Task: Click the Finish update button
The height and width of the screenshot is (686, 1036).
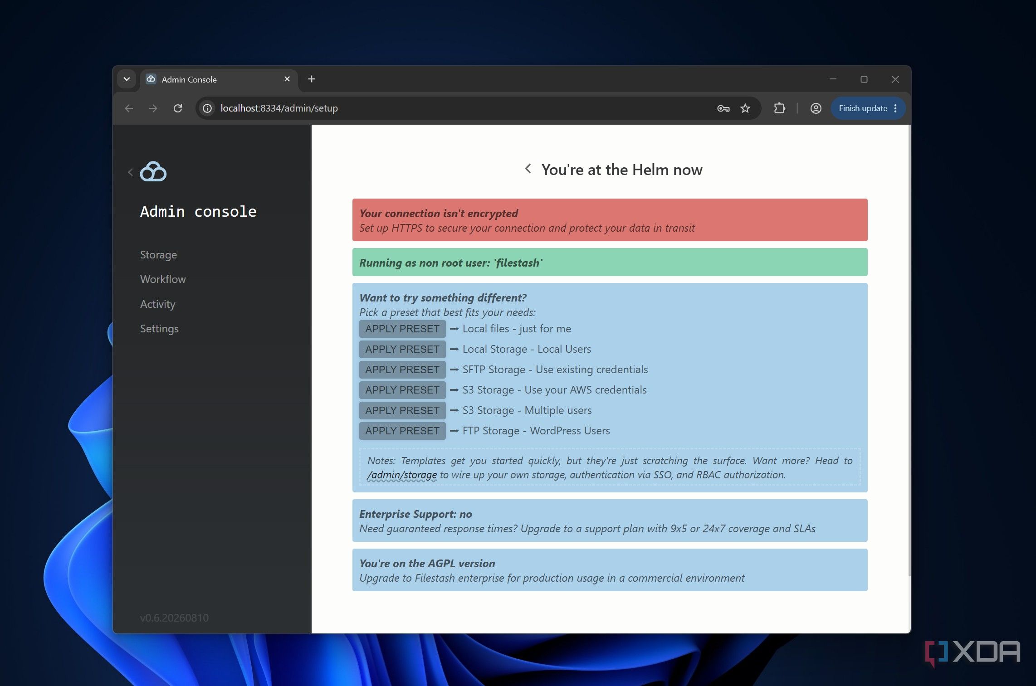Action: coord(862,108)
